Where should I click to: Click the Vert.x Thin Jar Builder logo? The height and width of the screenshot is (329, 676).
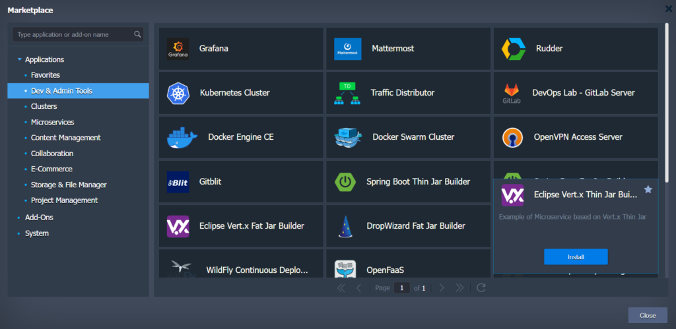(512, 195)
